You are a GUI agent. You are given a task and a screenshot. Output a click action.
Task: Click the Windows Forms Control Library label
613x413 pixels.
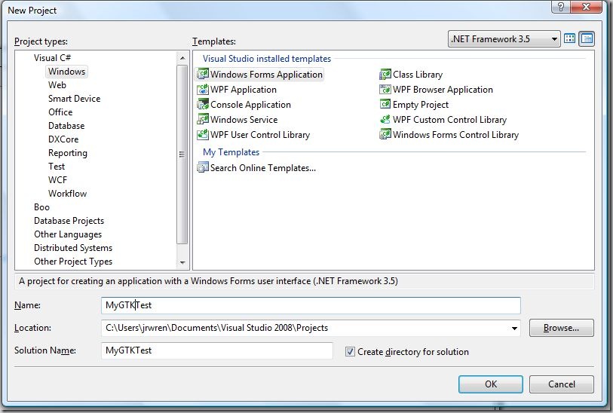pyautogui.click(x=455, y=135)
